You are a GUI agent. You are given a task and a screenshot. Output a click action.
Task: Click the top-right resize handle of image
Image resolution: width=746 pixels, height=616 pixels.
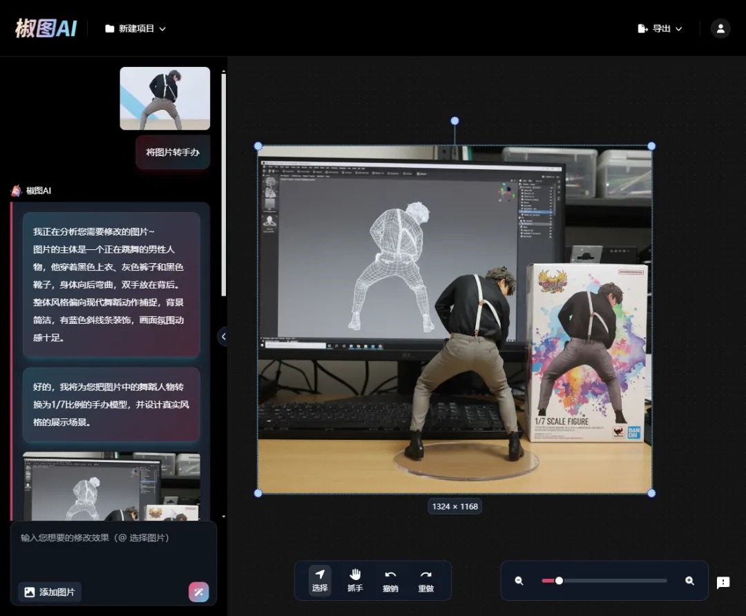[x=652, y=146]
